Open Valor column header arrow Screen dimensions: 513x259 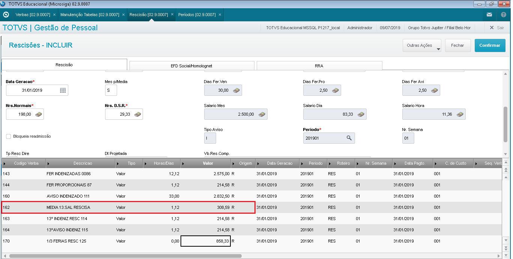click(183, 164)
